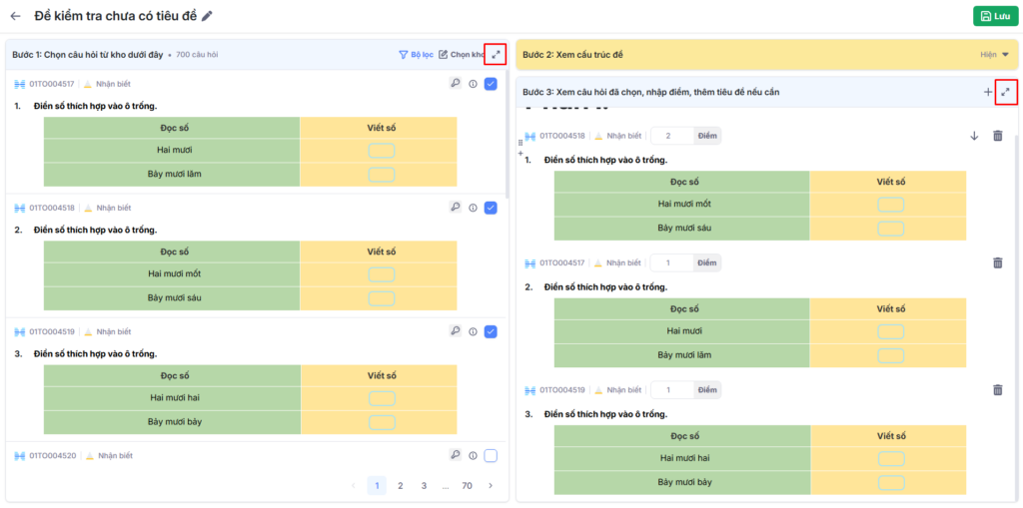1023x508 pixels.
Task: Click the back arrow beside the exam title
Action: 15,16
